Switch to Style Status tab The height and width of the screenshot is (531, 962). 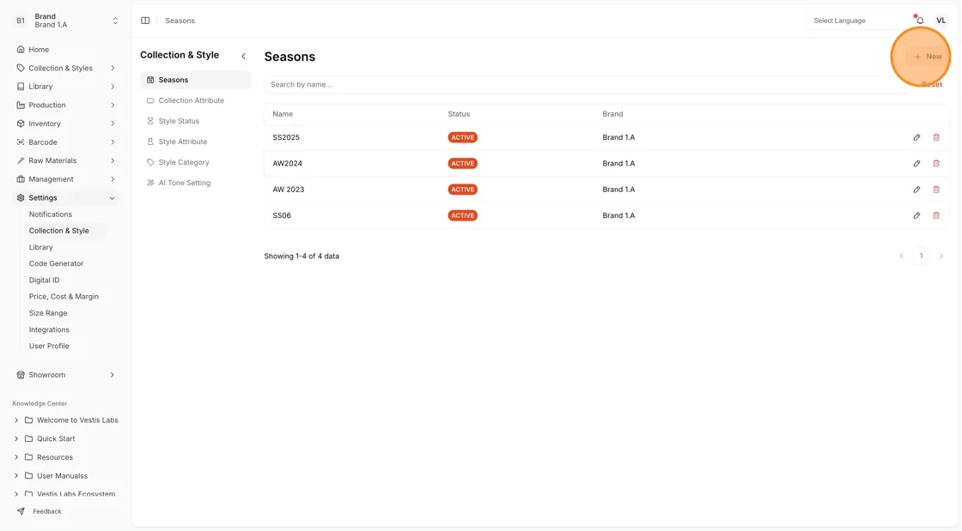[196, 121]
